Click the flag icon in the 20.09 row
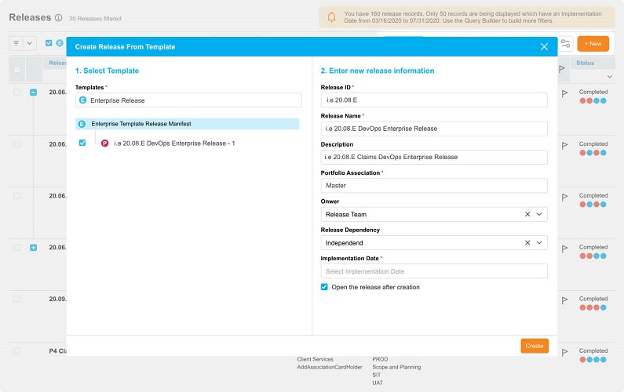Screen dimensions: 624x392 click(x=564, y=300)
